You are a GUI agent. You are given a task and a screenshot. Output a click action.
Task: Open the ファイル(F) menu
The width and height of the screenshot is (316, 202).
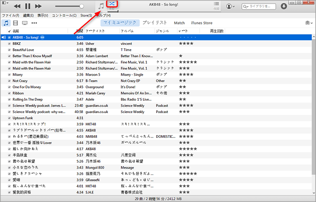pyautogui.click(x=11, y=16)
